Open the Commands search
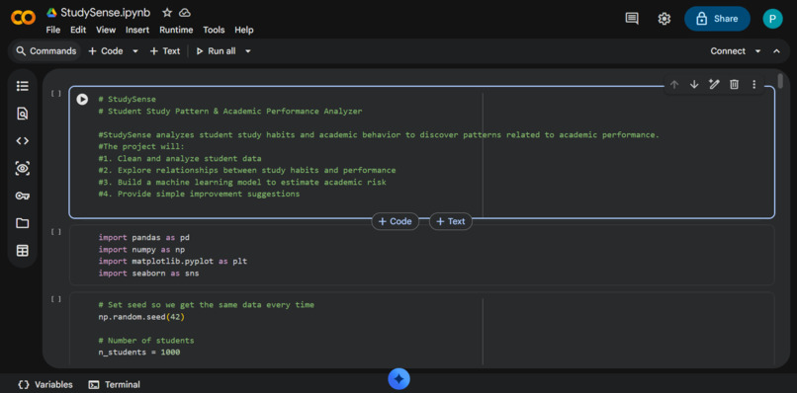The width and height of the screenshot is (797, 393). point(46,51)
